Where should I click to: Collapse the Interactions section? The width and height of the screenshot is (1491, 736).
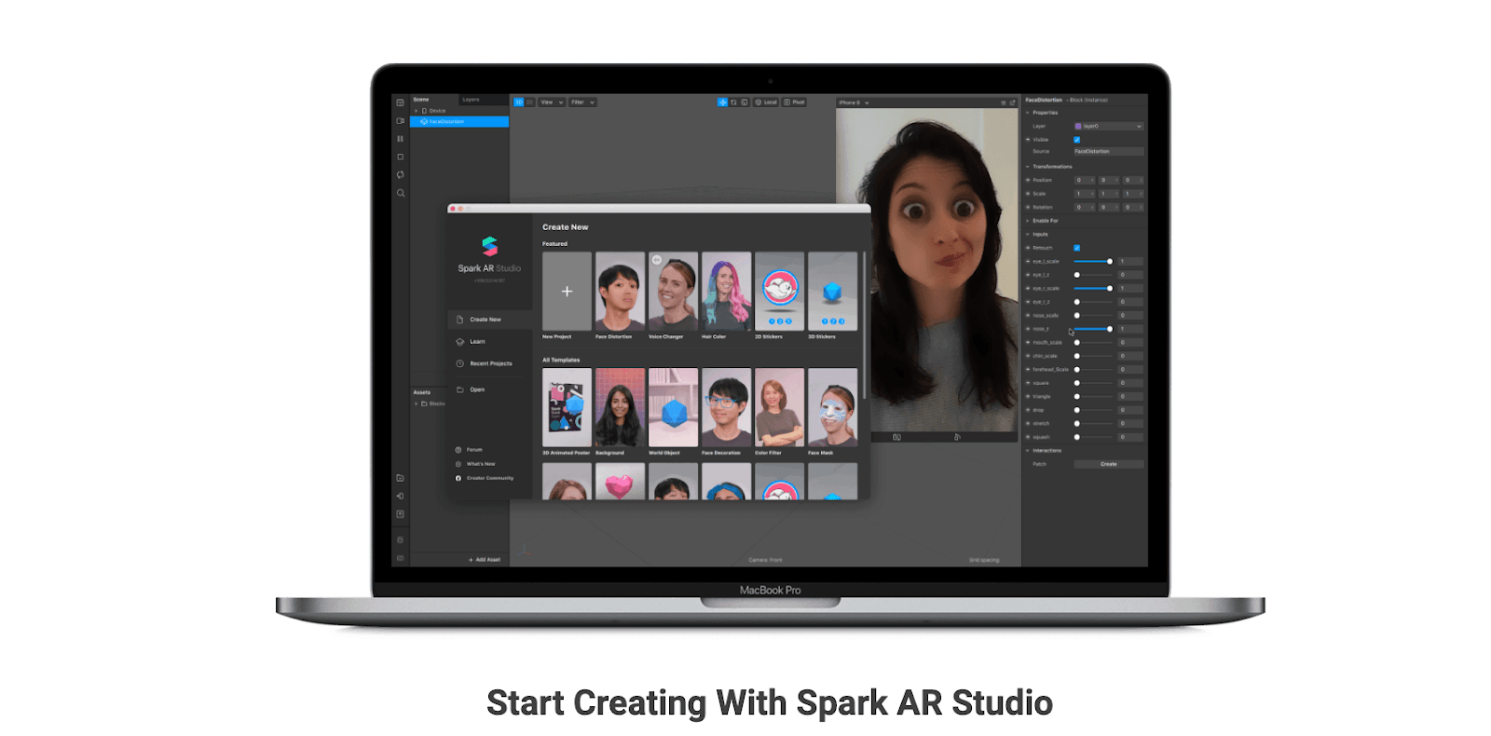[x=1028, y=451]
